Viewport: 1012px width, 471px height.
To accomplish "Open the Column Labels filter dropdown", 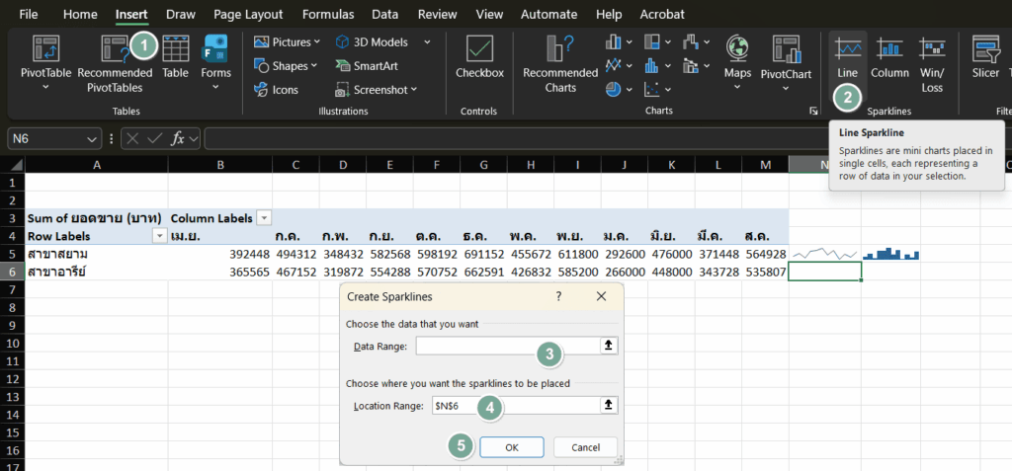I will point(263,218).
